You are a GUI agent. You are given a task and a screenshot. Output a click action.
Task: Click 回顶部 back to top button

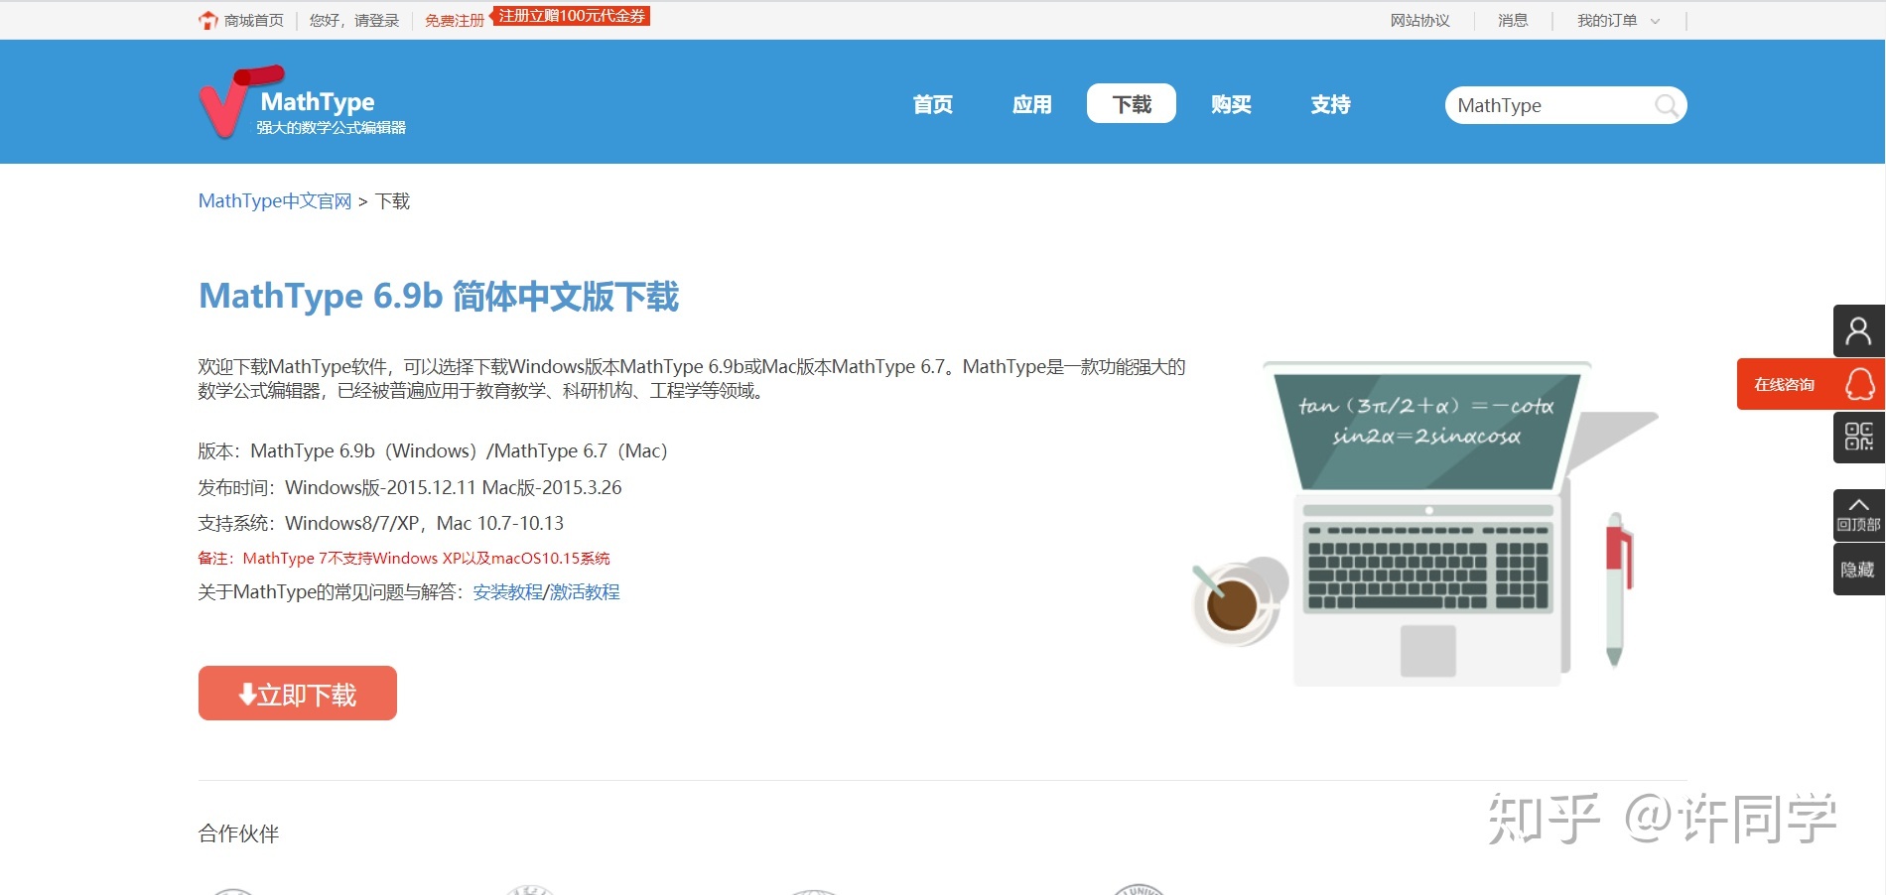point(1858,515)
